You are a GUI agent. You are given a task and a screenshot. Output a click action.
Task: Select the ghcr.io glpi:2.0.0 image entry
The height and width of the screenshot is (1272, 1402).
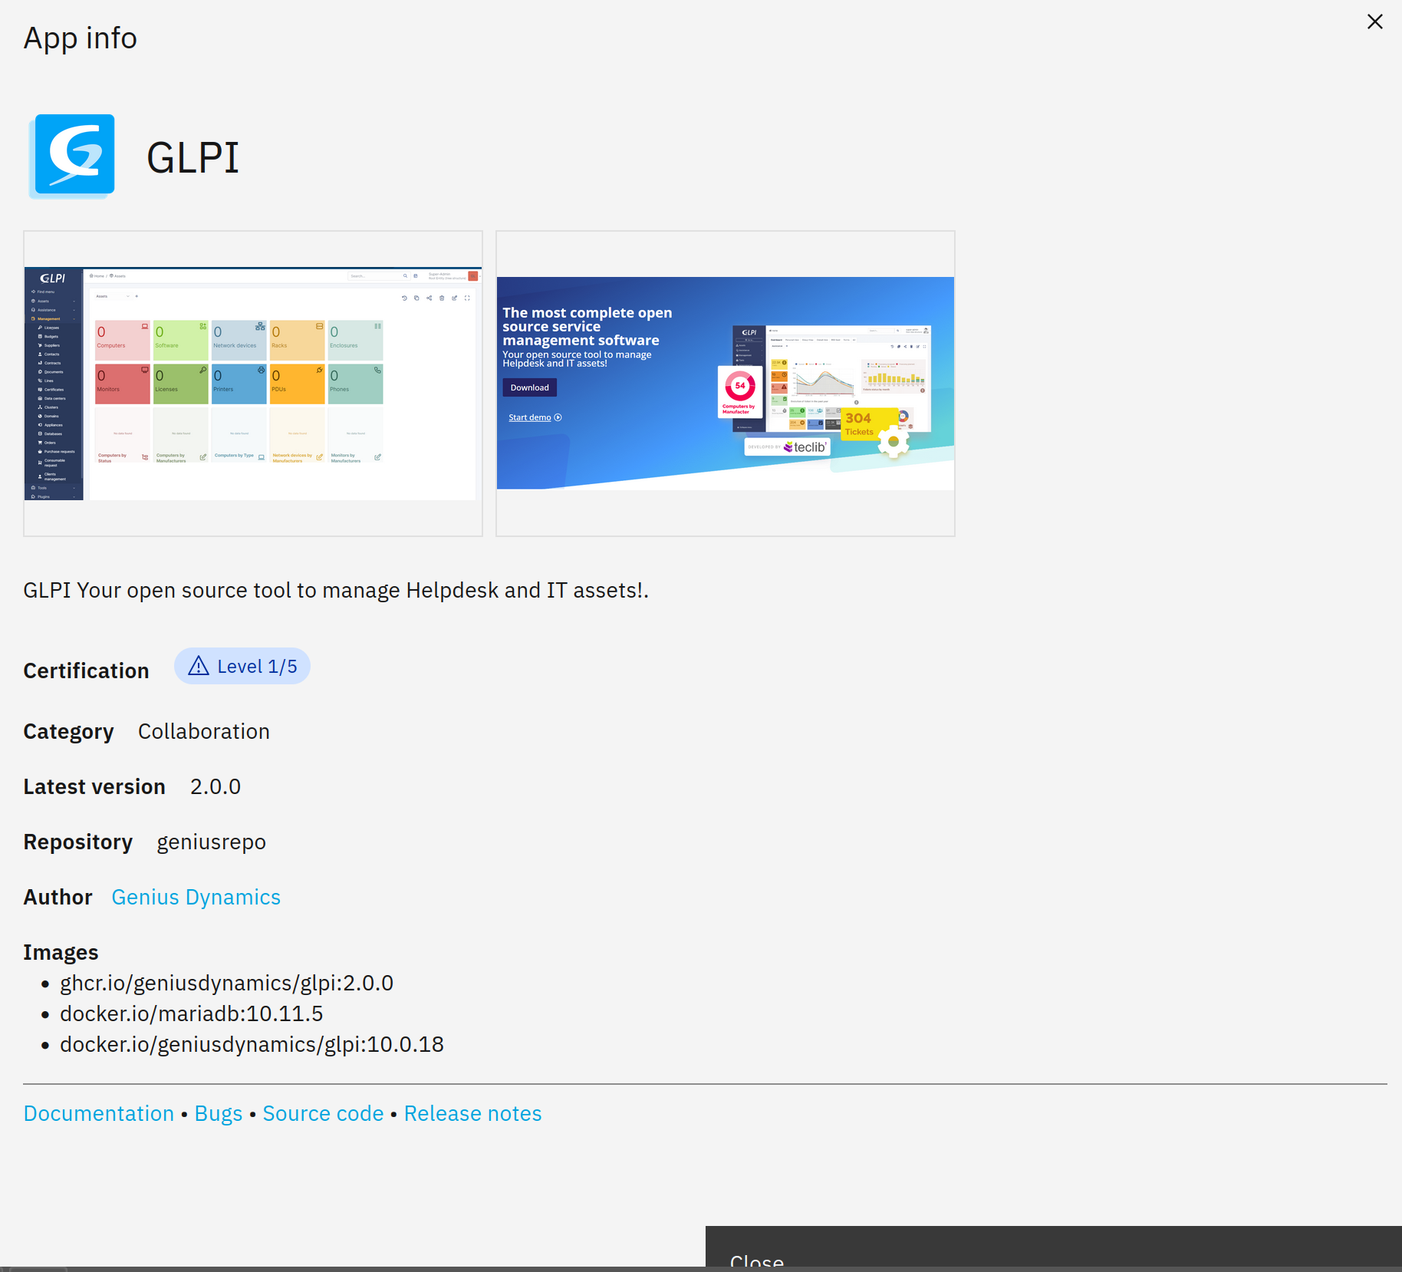(x=226, y=983)
